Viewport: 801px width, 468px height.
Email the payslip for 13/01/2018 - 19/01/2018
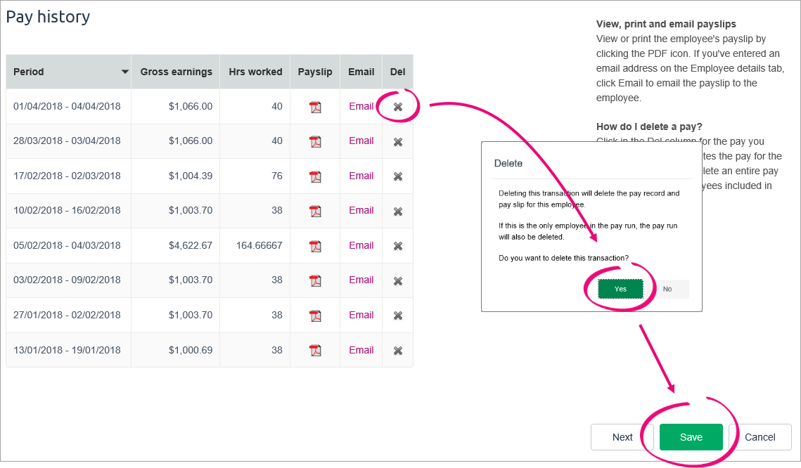coord(361,350)
